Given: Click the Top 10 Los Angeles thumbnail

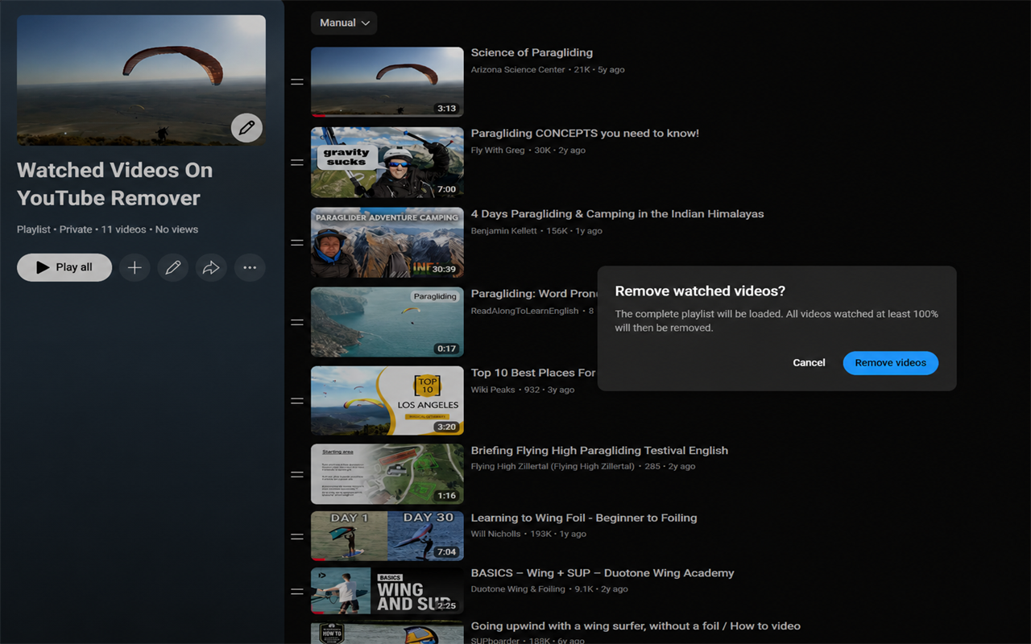Looking at the screenshot, I should tap(387, 401).
